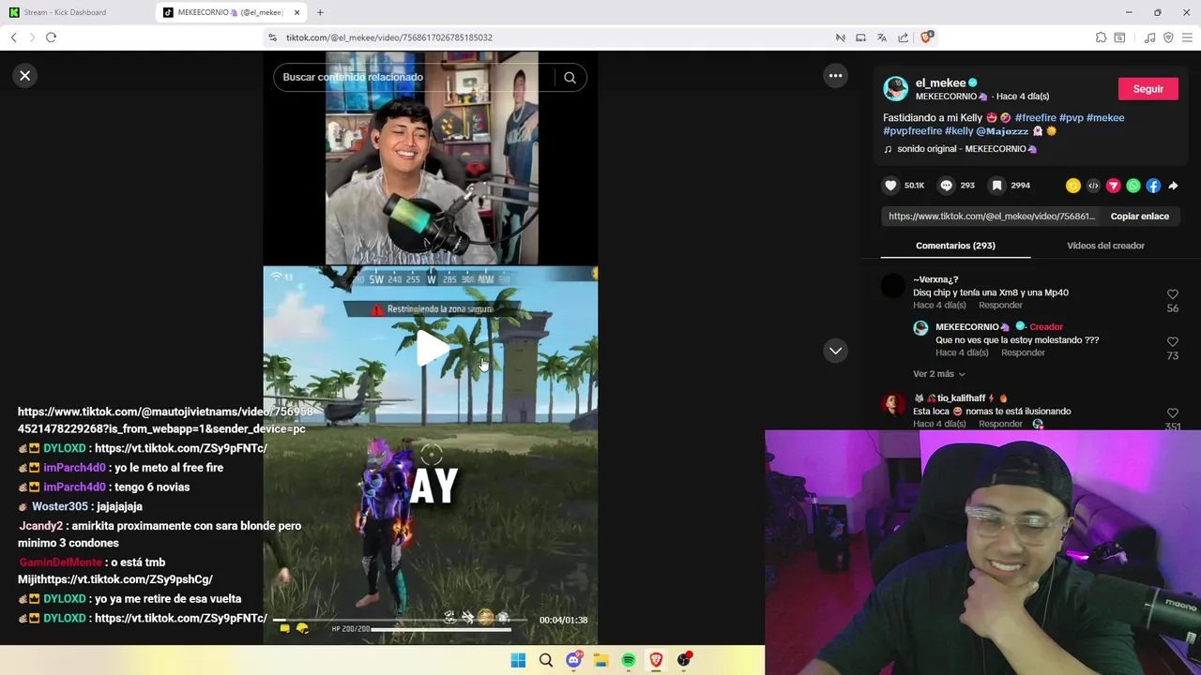This screenshot has width=1201, height=675.
Task: Focus the 'Buscar contenido relacionado' search field
Action: [415, 78]
